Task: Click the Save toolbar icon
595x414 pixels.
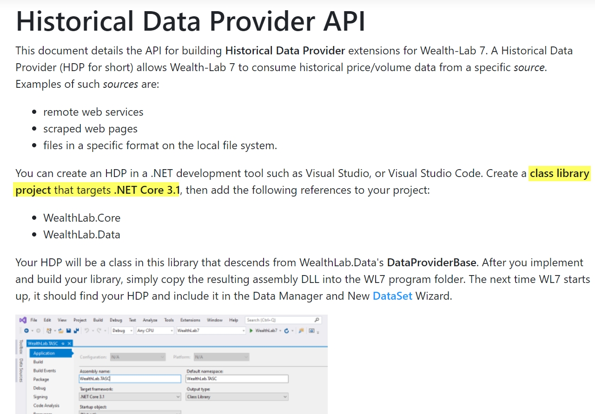Action: (x=69, y=331)
